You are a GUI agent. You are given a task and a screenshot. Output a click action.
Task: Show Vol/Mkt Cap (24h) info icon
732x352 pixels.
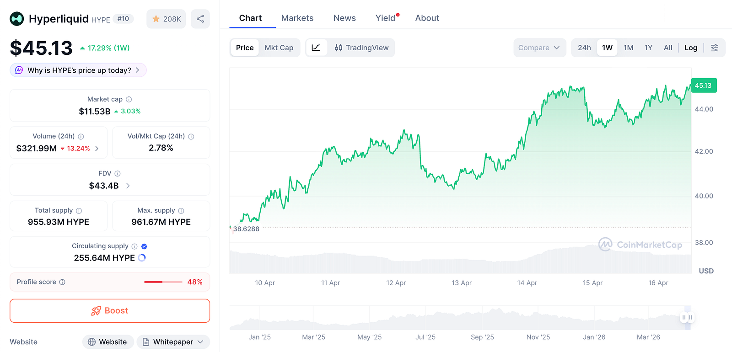(x=191, y=136)
